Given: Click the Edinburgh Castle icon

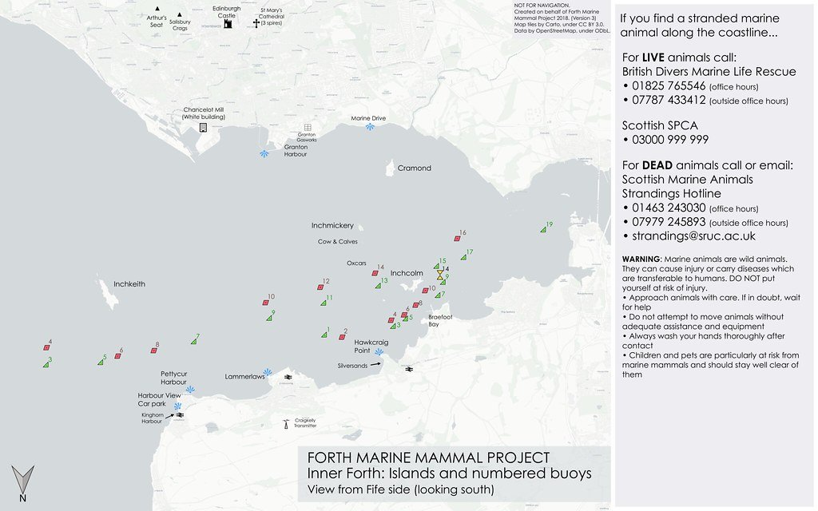Looking at the screenshot, I should 227,24.
